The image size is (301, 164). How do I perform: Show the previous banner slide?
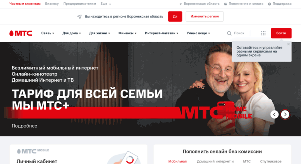pyautogui.click(x=275, y=114)
